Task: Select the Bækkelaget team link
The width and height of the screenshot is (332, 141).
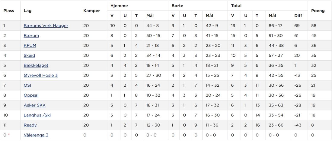Action: (x=36, y=65)
